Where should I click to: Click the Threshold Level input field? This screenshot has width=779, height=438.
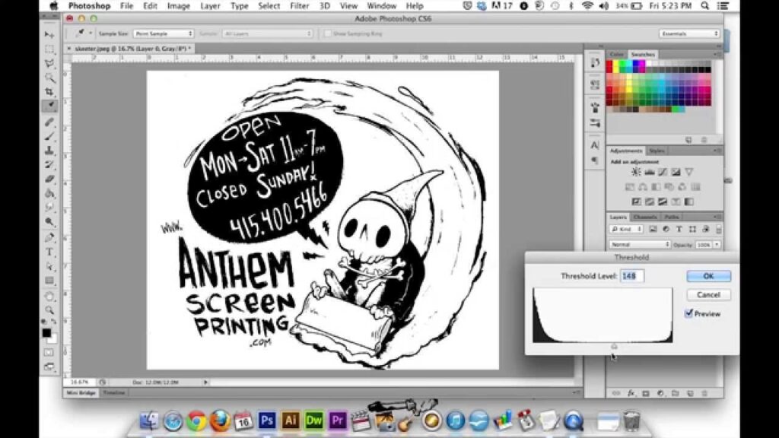631,276
